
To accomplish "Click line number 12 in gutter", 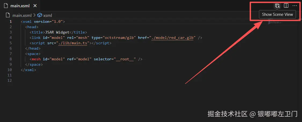I will pos(10,80).
